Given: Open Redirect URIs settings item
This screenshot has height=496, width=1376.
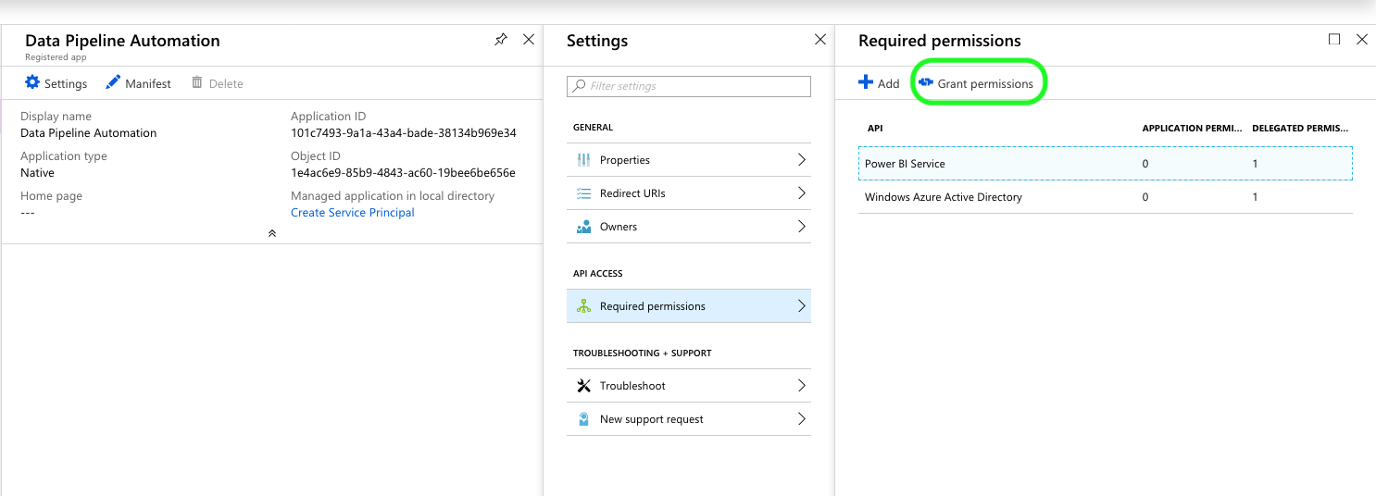Looking at the screenshot, I should 689,193.
